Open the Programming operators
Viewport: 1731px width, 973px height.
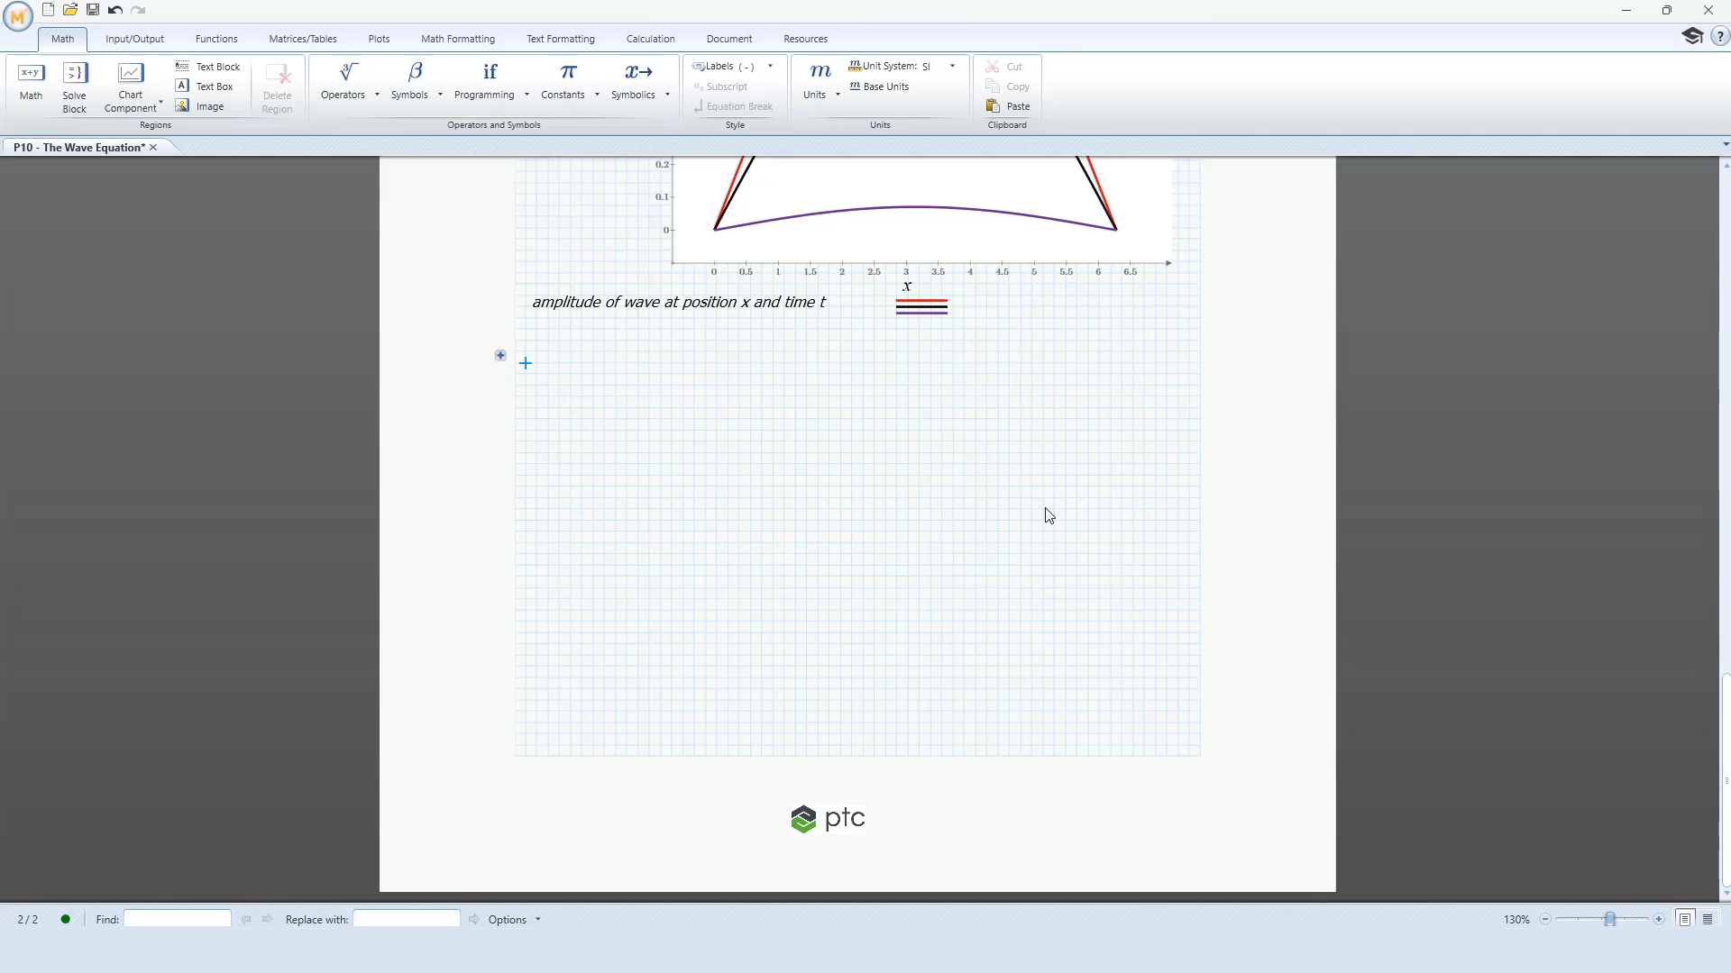(485, 81)
